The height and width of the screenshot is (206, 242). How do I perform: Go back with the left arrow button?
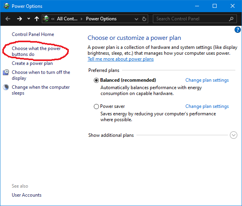[8, 19]
